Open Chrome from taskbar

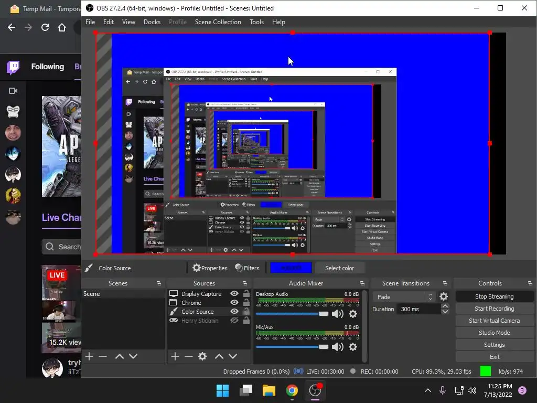[x=292, y=390]
